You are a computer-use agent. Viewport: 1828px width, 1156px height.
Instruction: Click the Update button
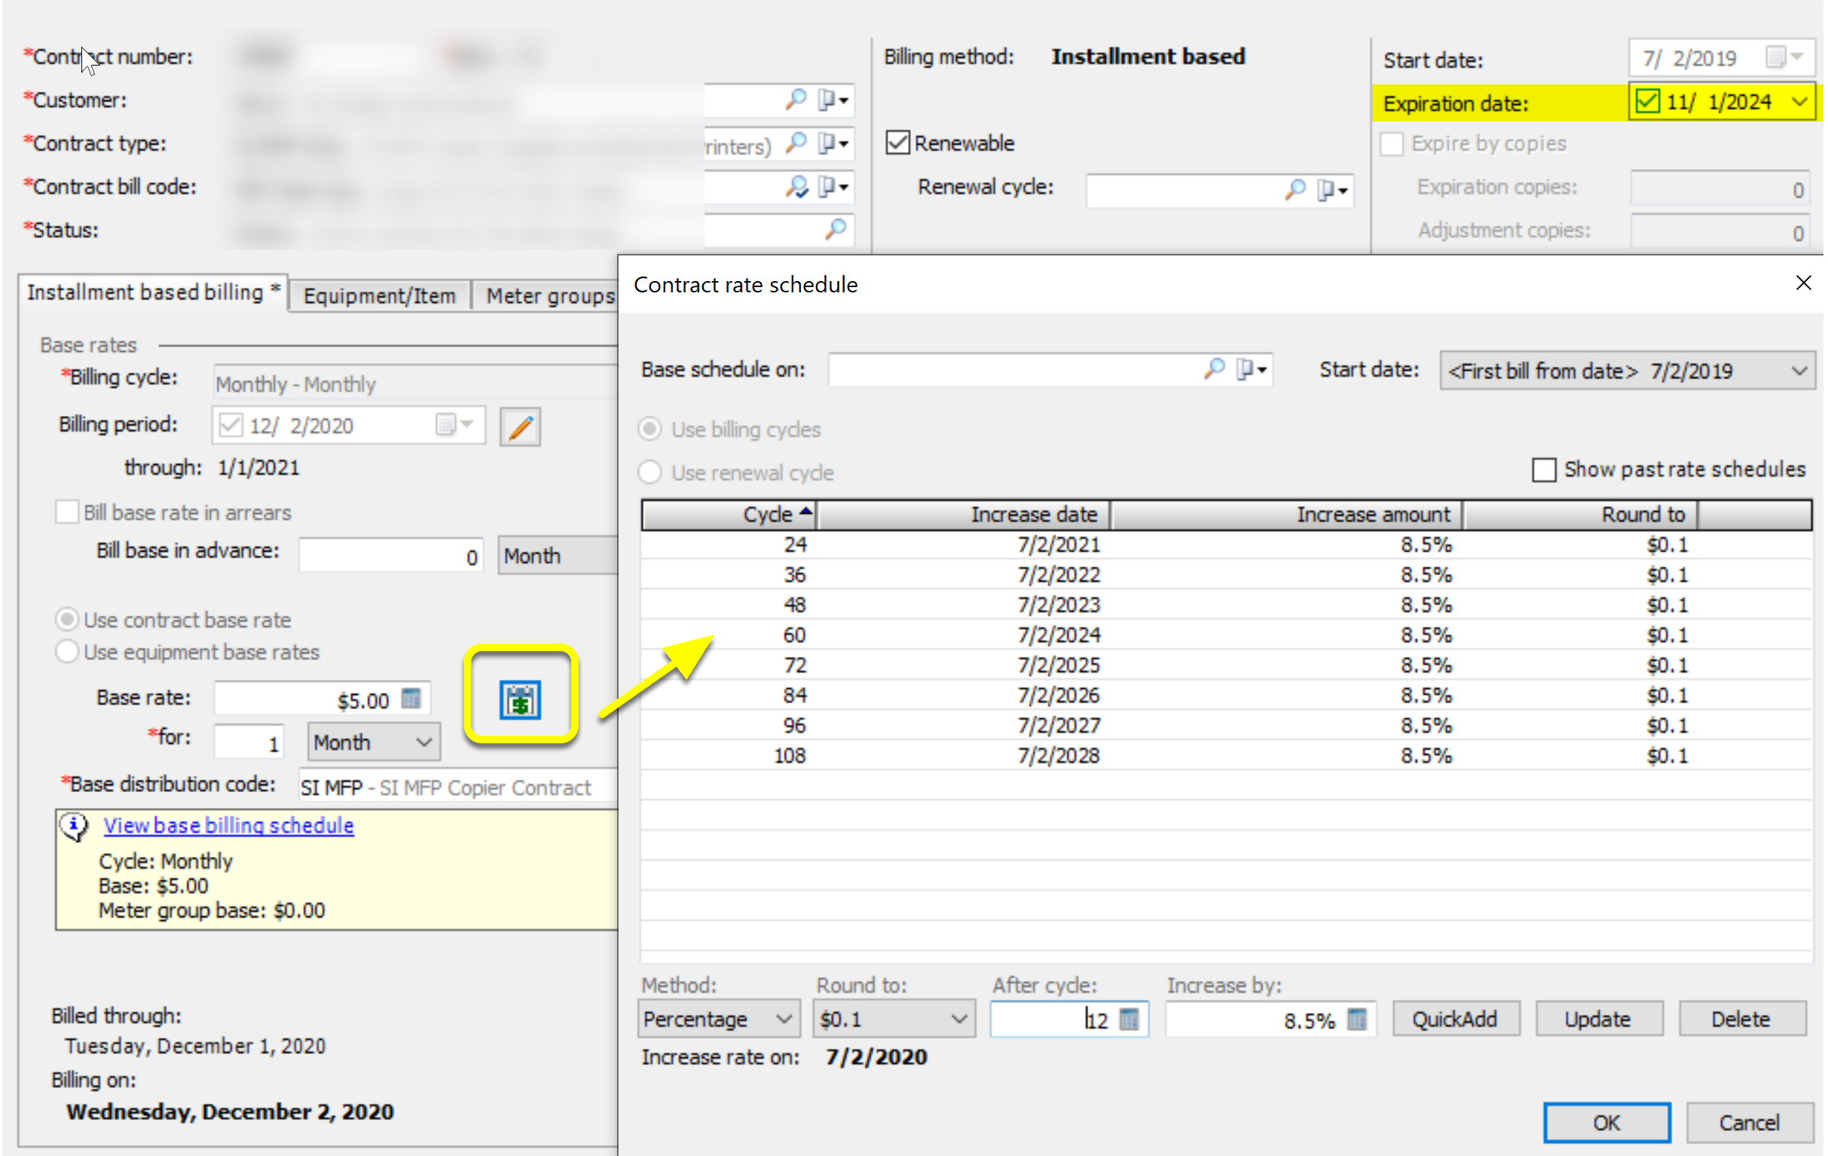coord(1598,1019)
